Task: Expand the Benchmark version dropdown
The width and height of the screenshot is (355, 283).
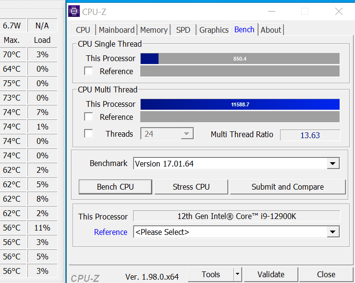Action: 236,164
